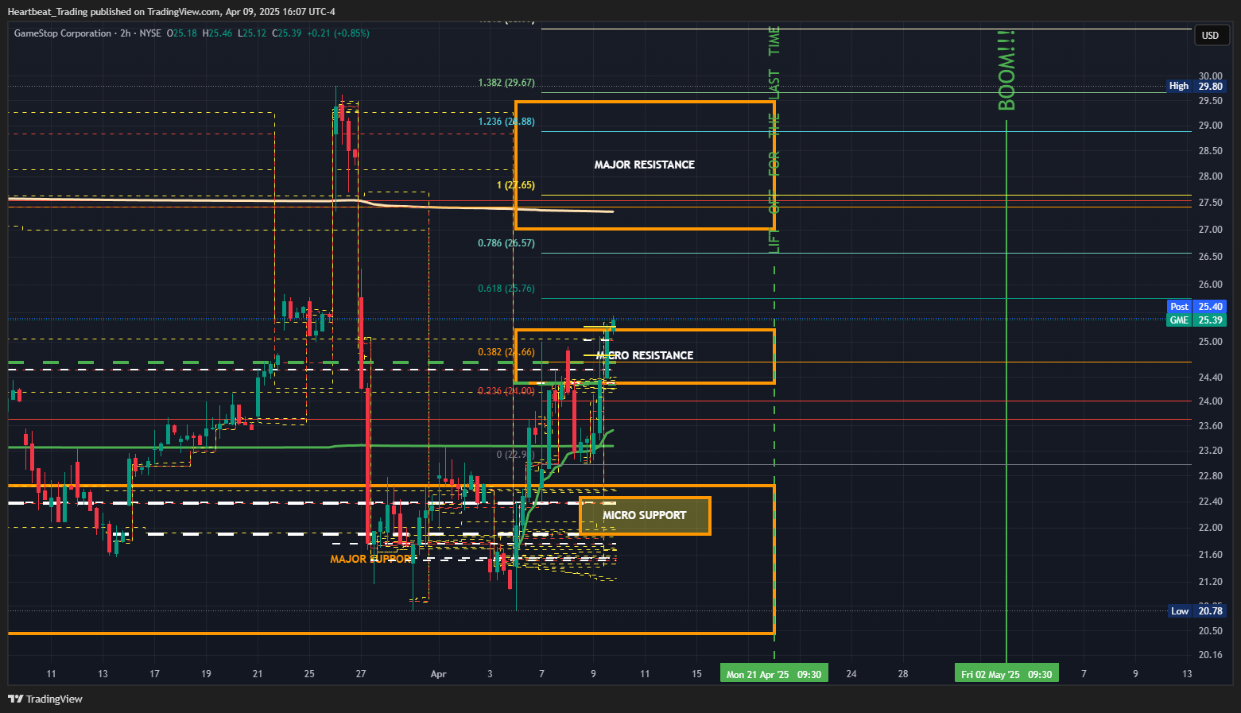This screenshot has width=1241, height=713.
Task: Click the USD currency button
Action: (x=1211, y=35)
